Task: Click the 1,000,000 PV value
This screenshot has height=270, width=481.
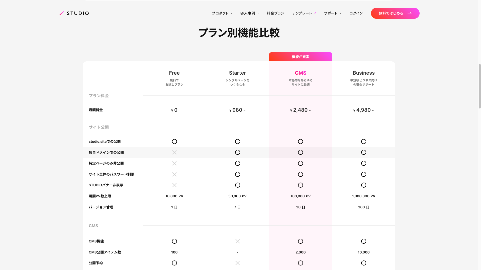Action: pos(364,196)
